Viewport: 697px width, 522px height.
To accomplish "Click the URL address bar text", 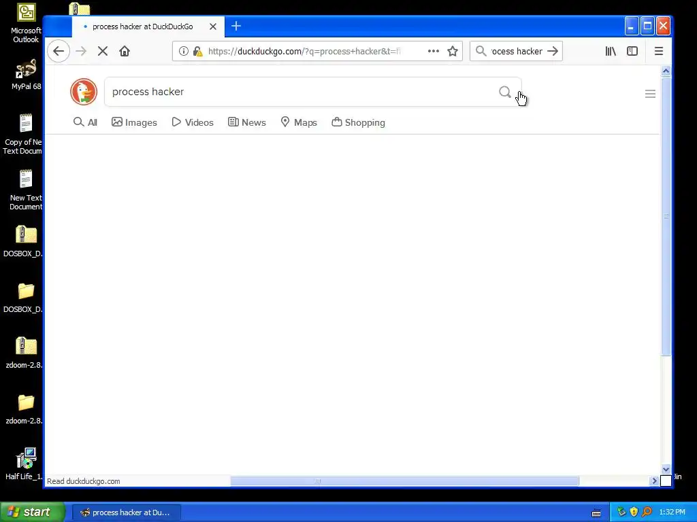I will pos(304,51).
